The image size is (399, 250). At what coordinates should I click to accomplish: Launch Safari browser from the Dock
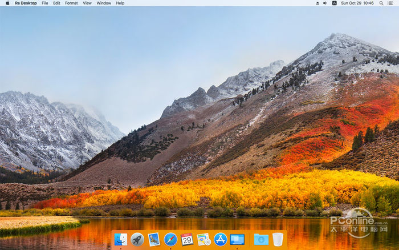coord(170,239)
